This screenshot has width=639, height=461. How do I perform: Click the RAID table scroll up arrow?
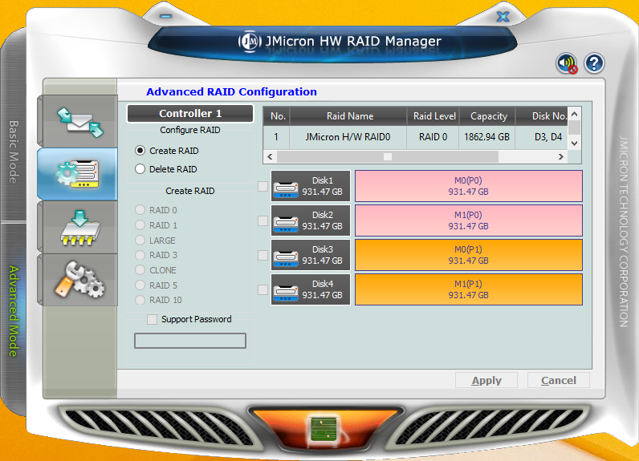point(575,114)
